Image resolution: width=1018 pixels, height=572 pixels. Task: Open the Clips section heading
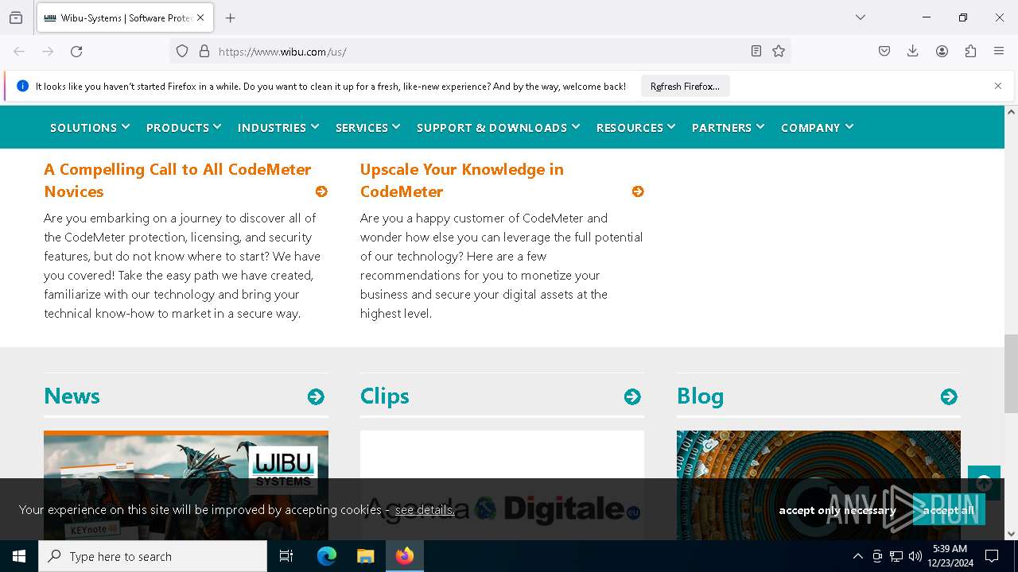click(x=385, y=396)
